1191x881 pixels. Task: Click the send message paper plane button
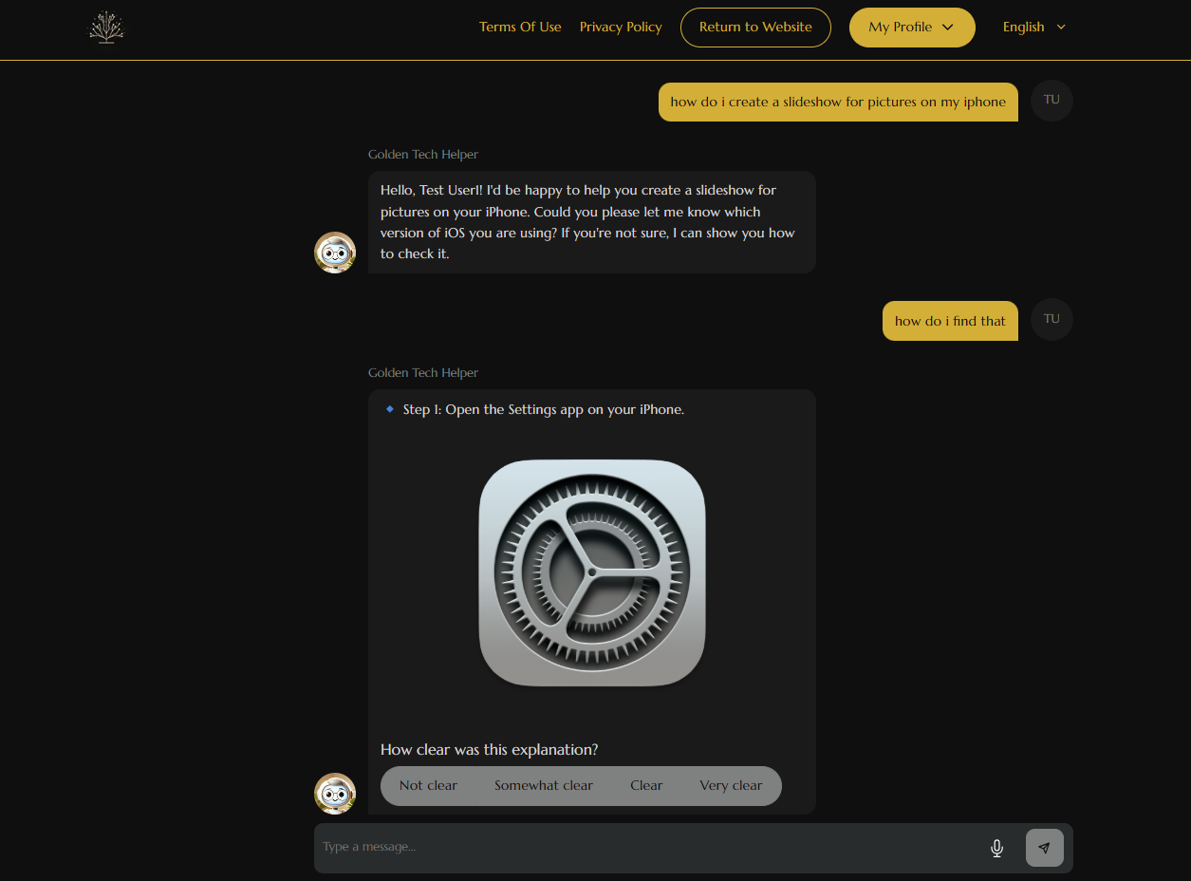pyautogui.click(x=1045, y=848)
